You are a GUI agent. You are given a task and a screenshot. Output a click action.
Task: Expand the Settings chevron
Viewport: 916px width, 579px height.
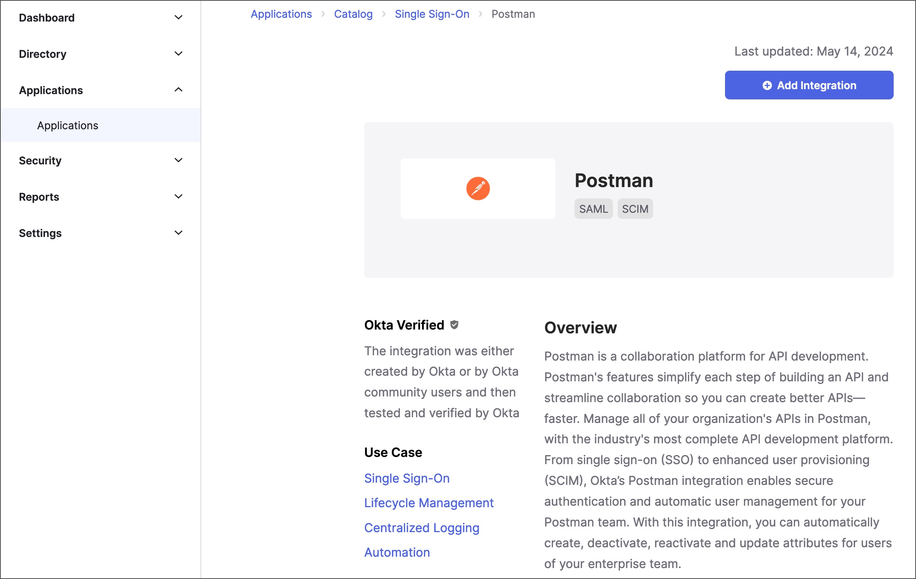click(179, 233)
